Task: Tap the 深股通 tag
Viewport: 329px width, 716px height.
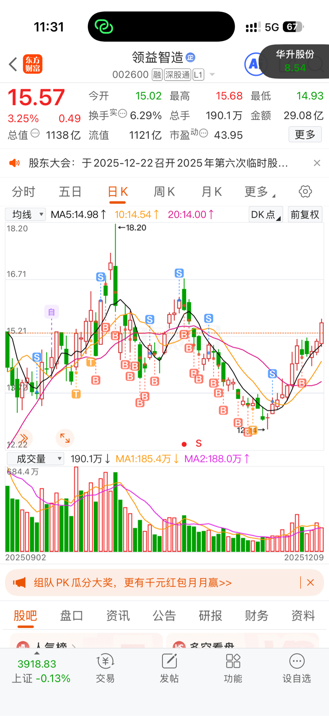Action: [177, 75]
